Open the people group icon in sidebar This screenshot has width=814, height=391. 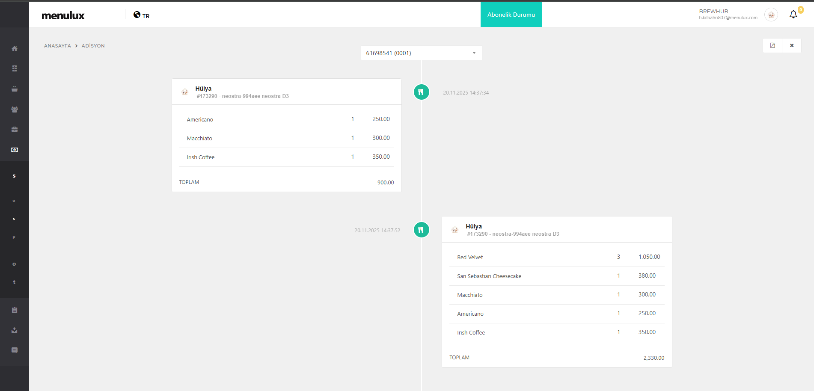click(15, 110)
